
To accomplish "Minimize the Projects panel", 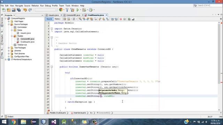I will [x=43, y=15].
